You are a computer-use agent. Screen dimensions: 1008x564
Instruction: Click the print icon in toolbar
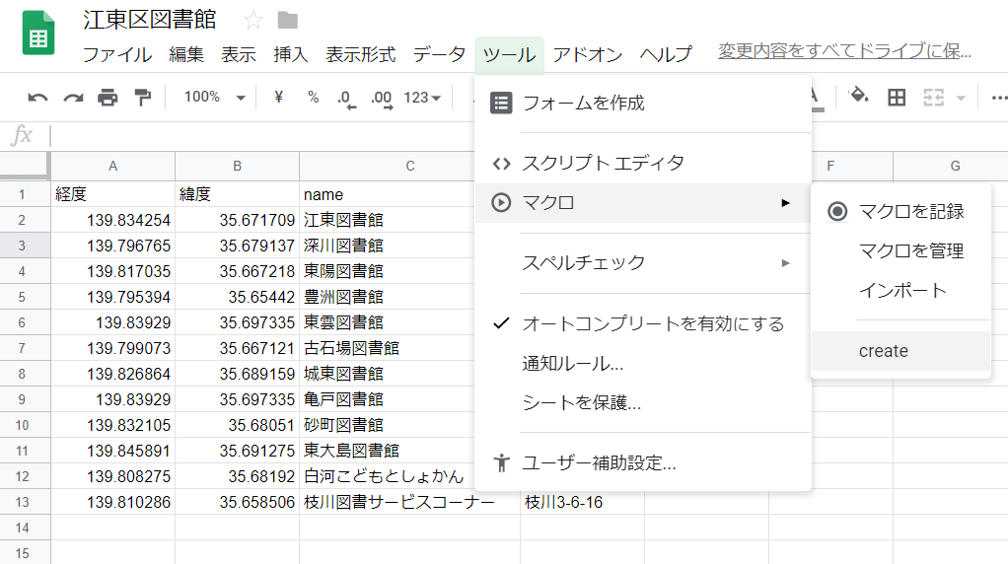click(x=108, y=98)
